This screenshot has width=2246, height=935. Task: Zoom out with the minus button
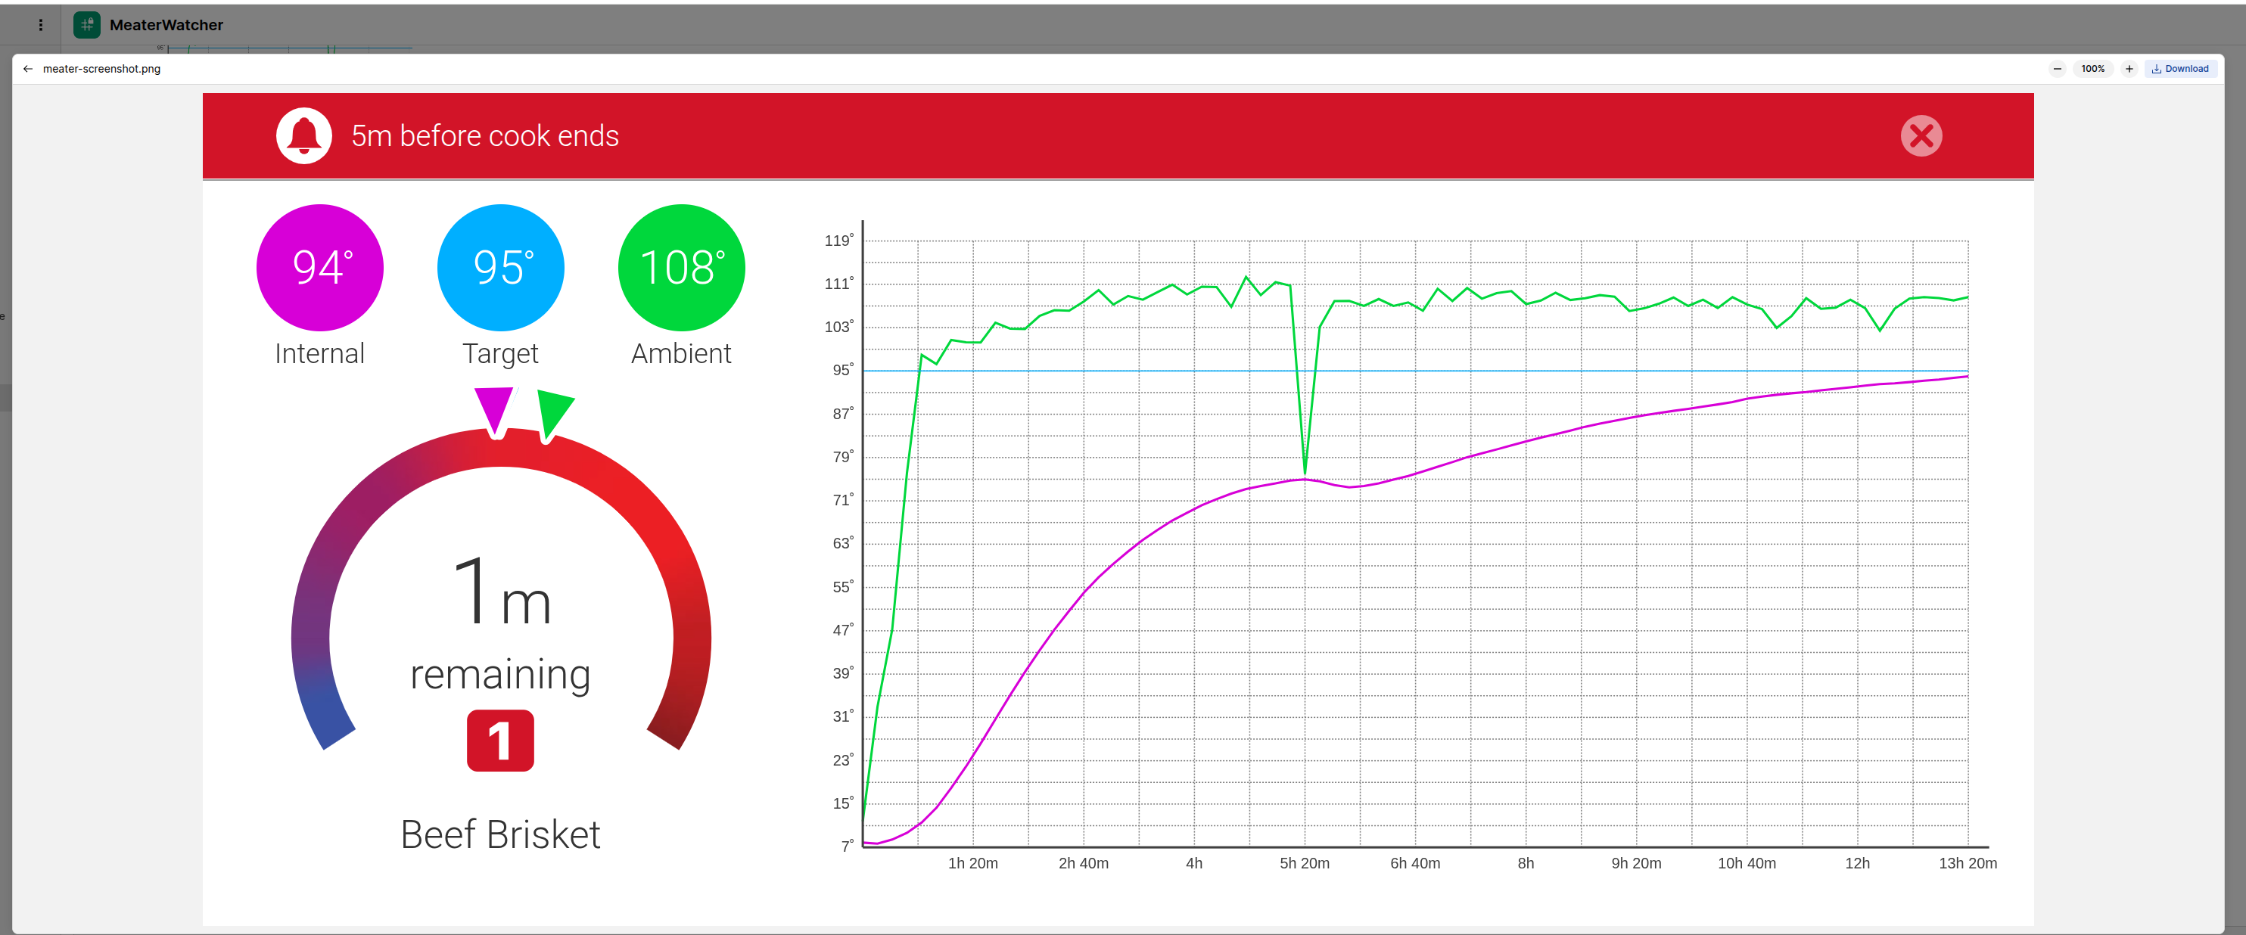tap(2057, 69)
